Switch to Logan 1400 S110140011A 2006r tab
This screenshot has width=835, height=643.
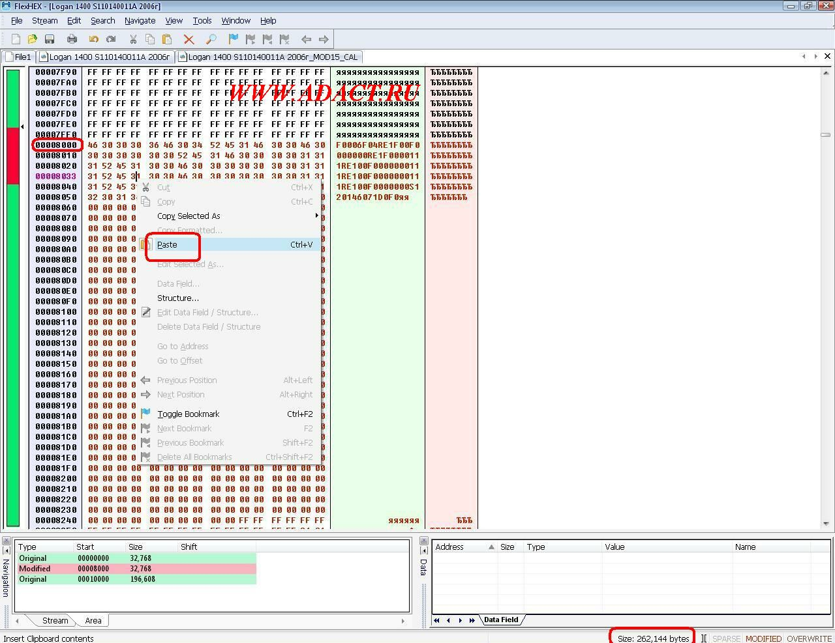pos(105,57)
